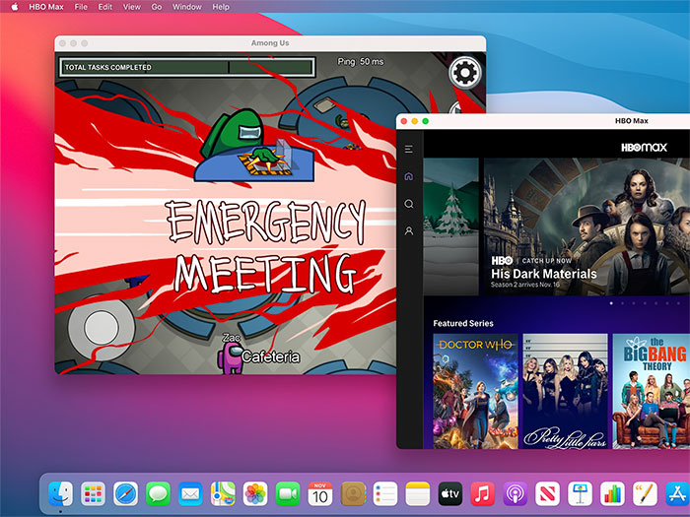Open Among Us settings gear icon
Image resolution: width=690 pixels, height=517 pixels.
point(465,73)
